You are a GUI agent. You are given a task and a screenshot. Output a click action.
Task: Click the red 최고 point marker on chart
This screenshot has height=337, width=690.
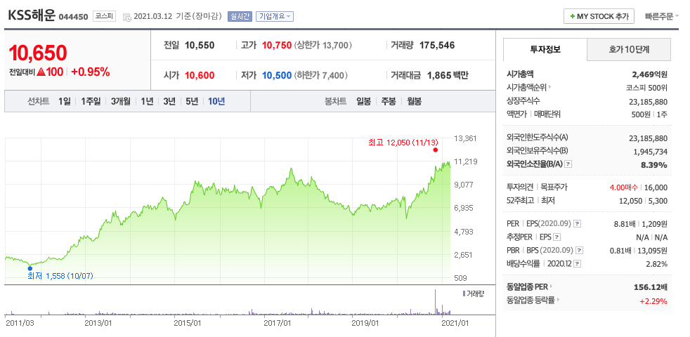click(x=435, y=150)
